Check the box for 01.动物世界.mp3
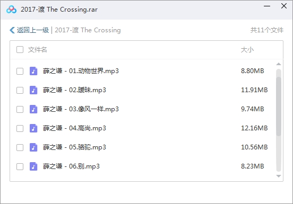This screenshot has height=204, width=293. (x=20, y=71)
